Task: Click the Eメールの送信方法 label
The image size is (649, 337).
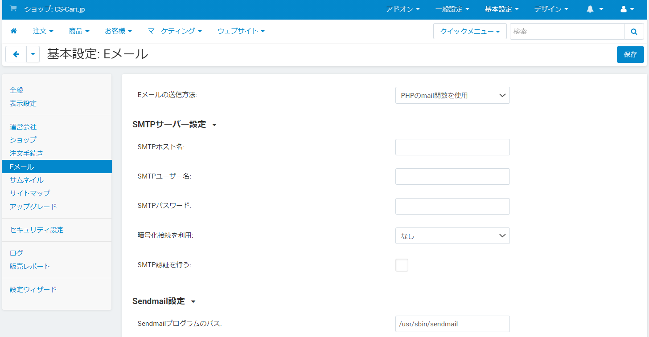Action: tap(167, 95)
